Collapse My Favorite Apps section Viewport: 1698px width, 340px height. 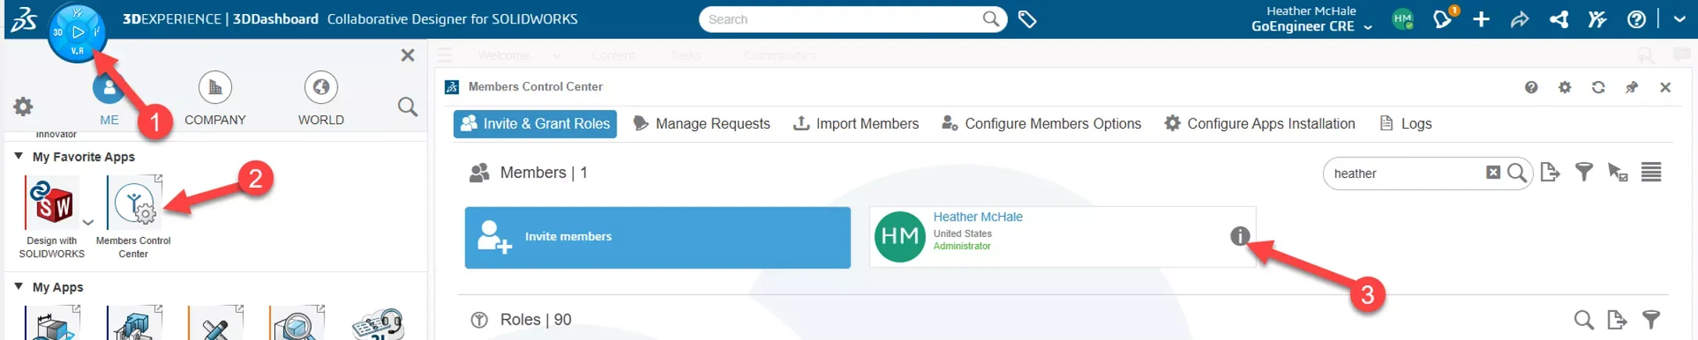19,156
